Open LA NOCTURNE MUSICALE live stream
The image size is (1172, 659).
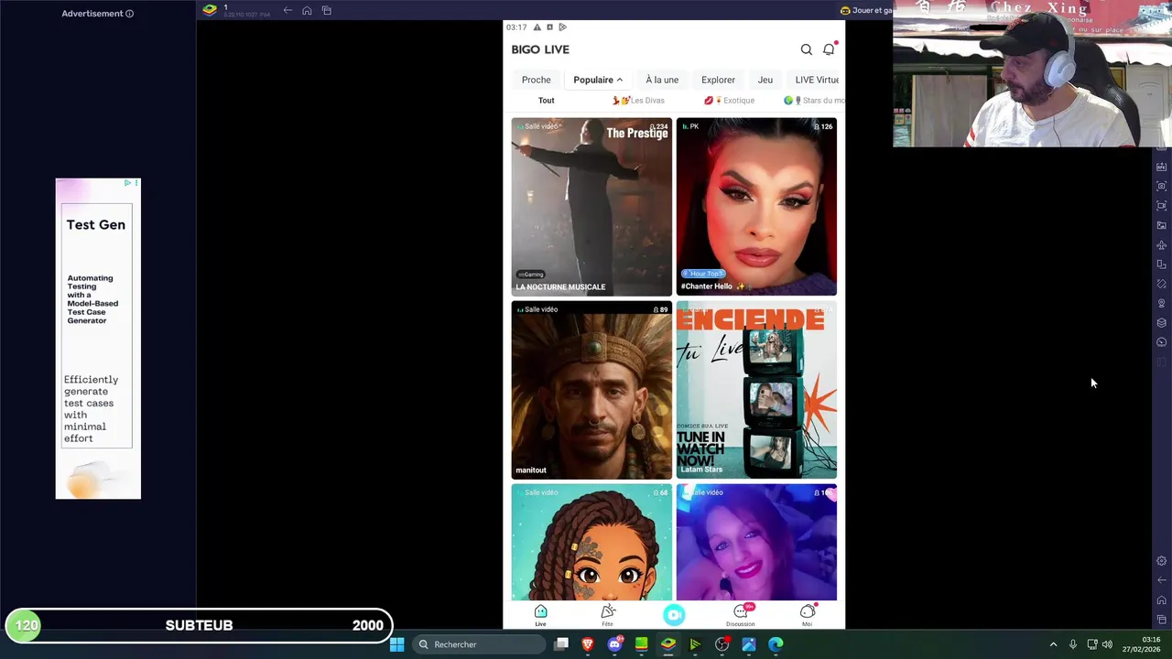pyautogui.click(x=591, y=207)
